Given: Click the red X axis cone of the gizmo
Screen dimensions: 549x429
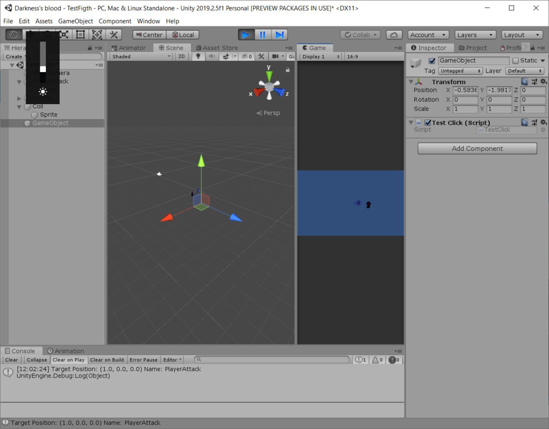Looking at the screenshot, I should click(259, 92).
